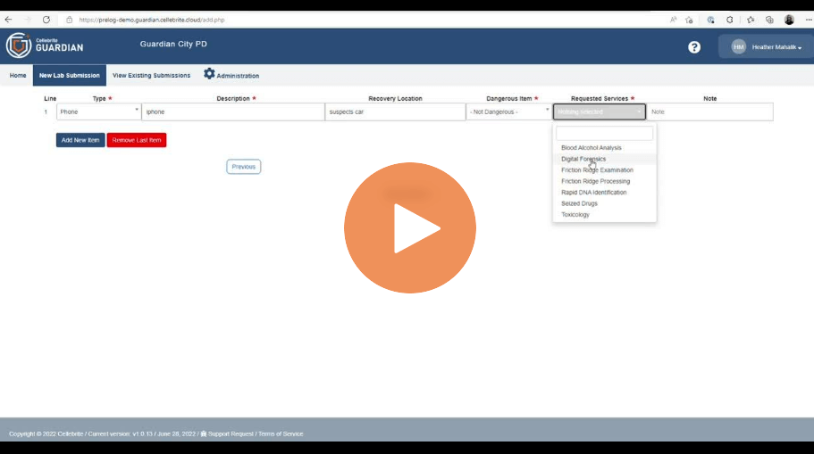Expand the Dangerous Item dropdown
The image size is (814, 454).
coord(508,112)
